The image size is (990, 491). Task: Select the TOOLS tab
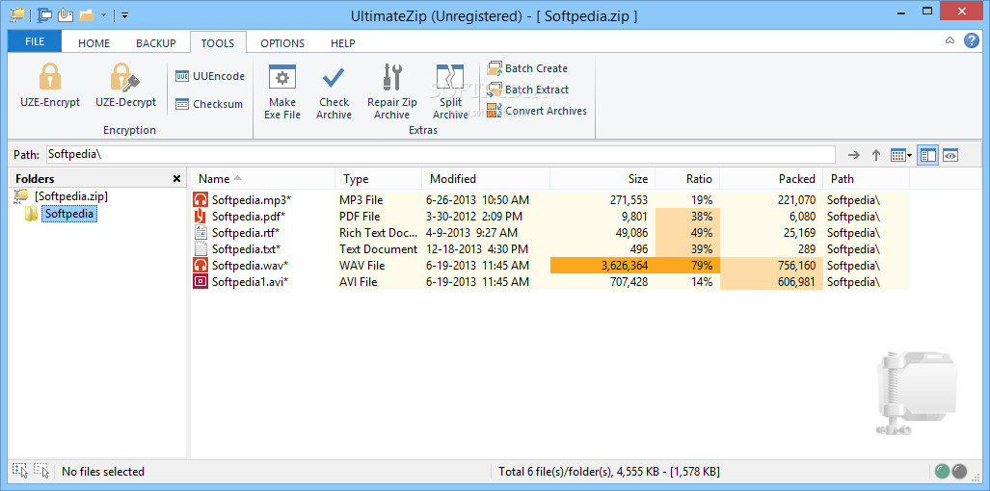point(218,43)
